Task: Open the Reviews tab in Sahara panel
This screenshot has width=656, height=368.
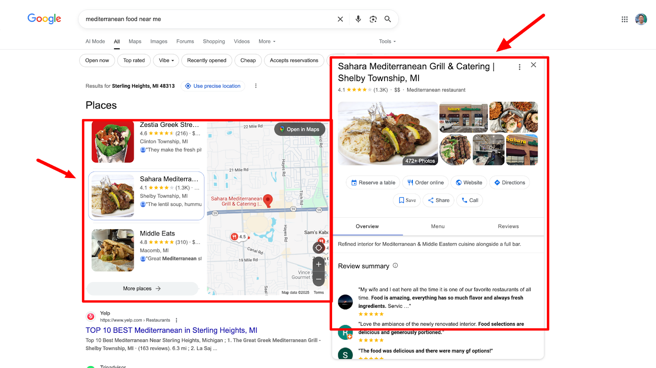Action: 508,226
